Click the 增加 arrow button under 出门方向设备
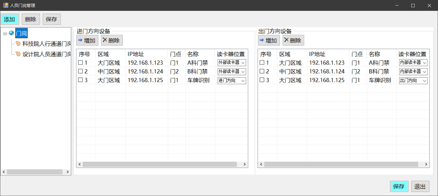This screenshot has height=196, width=438. coord(268,40)
